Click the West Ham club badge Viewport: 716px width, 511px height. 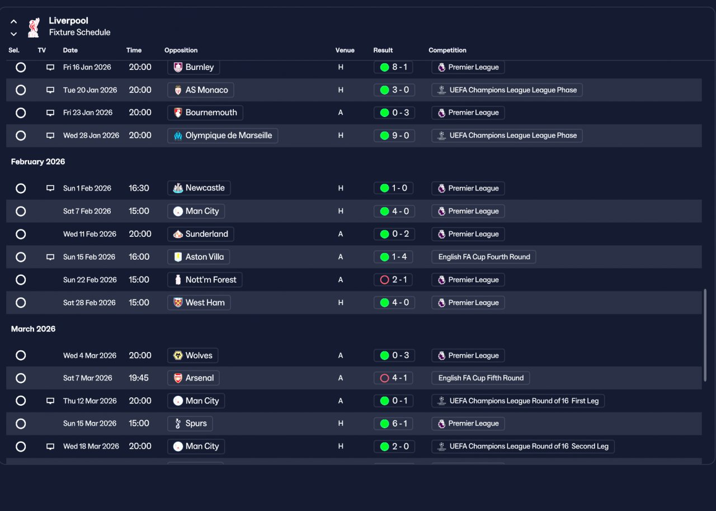[x=178, y=303]
